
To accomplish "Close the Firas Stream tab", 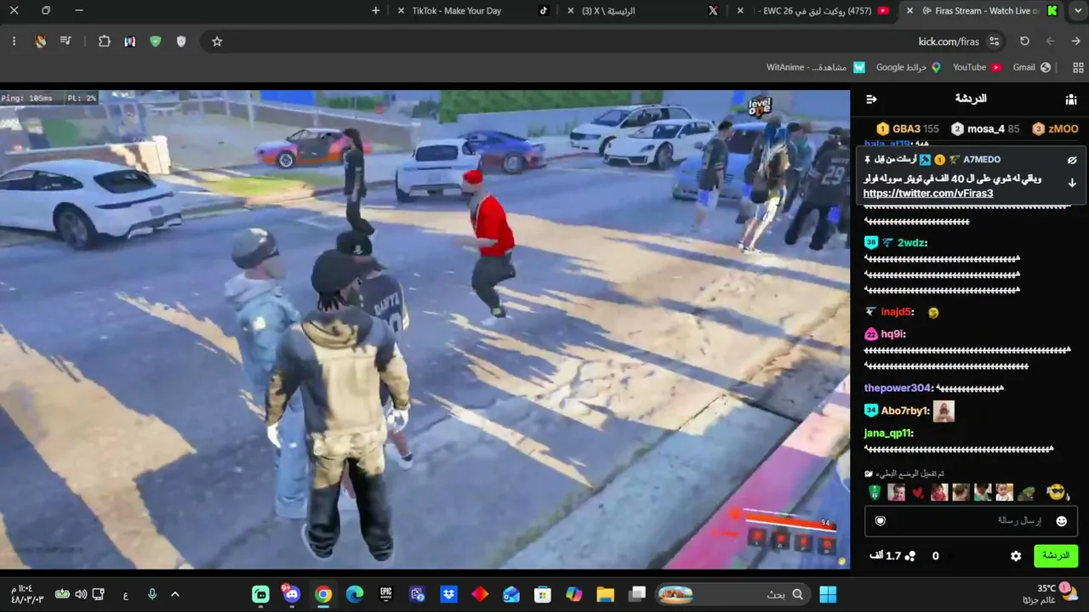I will point(910,11).
